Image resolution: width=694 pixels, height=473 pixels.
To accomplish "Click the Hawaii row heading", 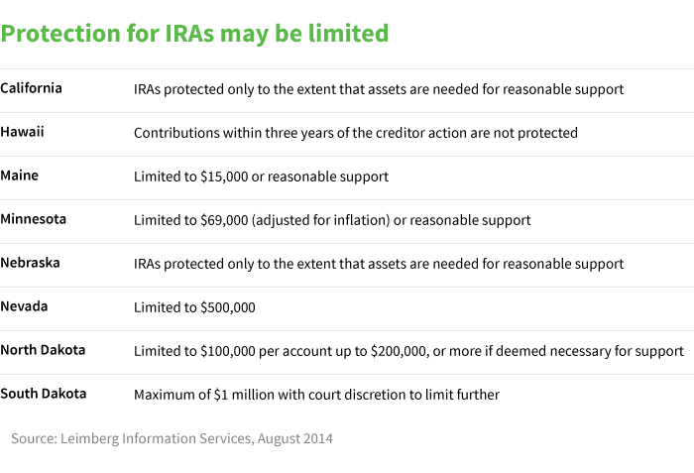I will pyautogui.click(x=23, y=132).
